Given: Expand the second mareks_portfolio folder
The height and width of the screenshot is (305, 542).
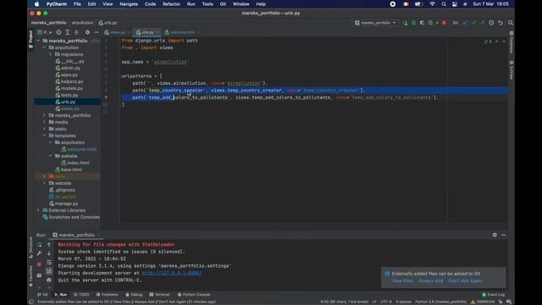Looking at the screenshot, I should [x=44, y=115].
